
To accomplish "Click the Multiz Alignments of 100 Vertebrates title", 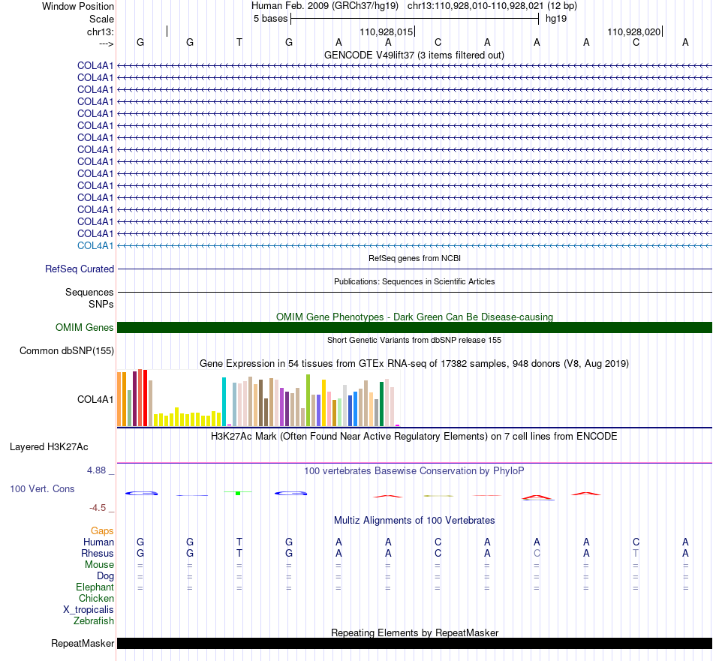I will point(414,520).
